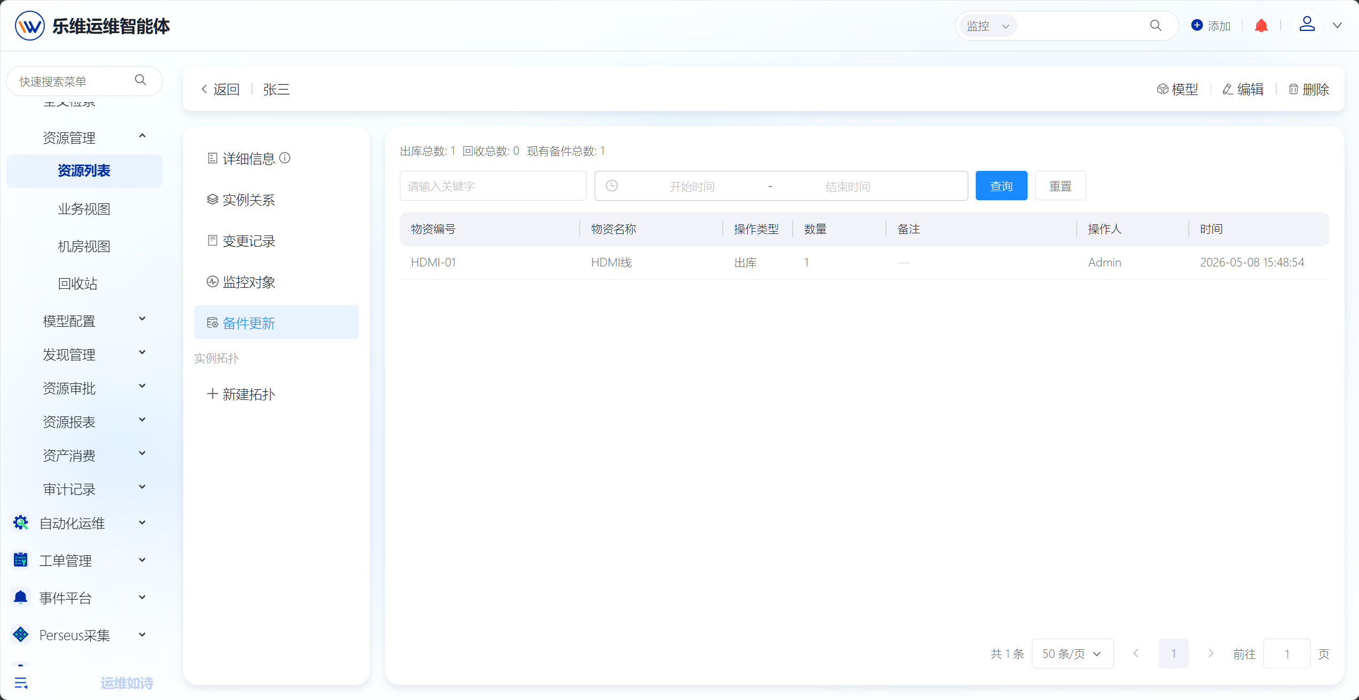Expand the 资产消费 menu group
The height and width of the screenshot is (700, 1359).
tap(142, 453)
